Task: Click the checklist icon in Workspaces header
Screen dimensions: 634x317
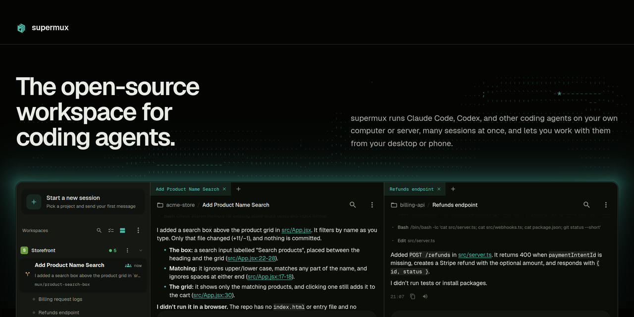Action: 111,230
